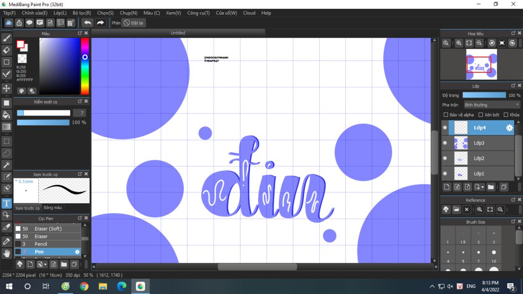Select the Hand tool
Screen dimensions: 523x294
tap(6, 254)
